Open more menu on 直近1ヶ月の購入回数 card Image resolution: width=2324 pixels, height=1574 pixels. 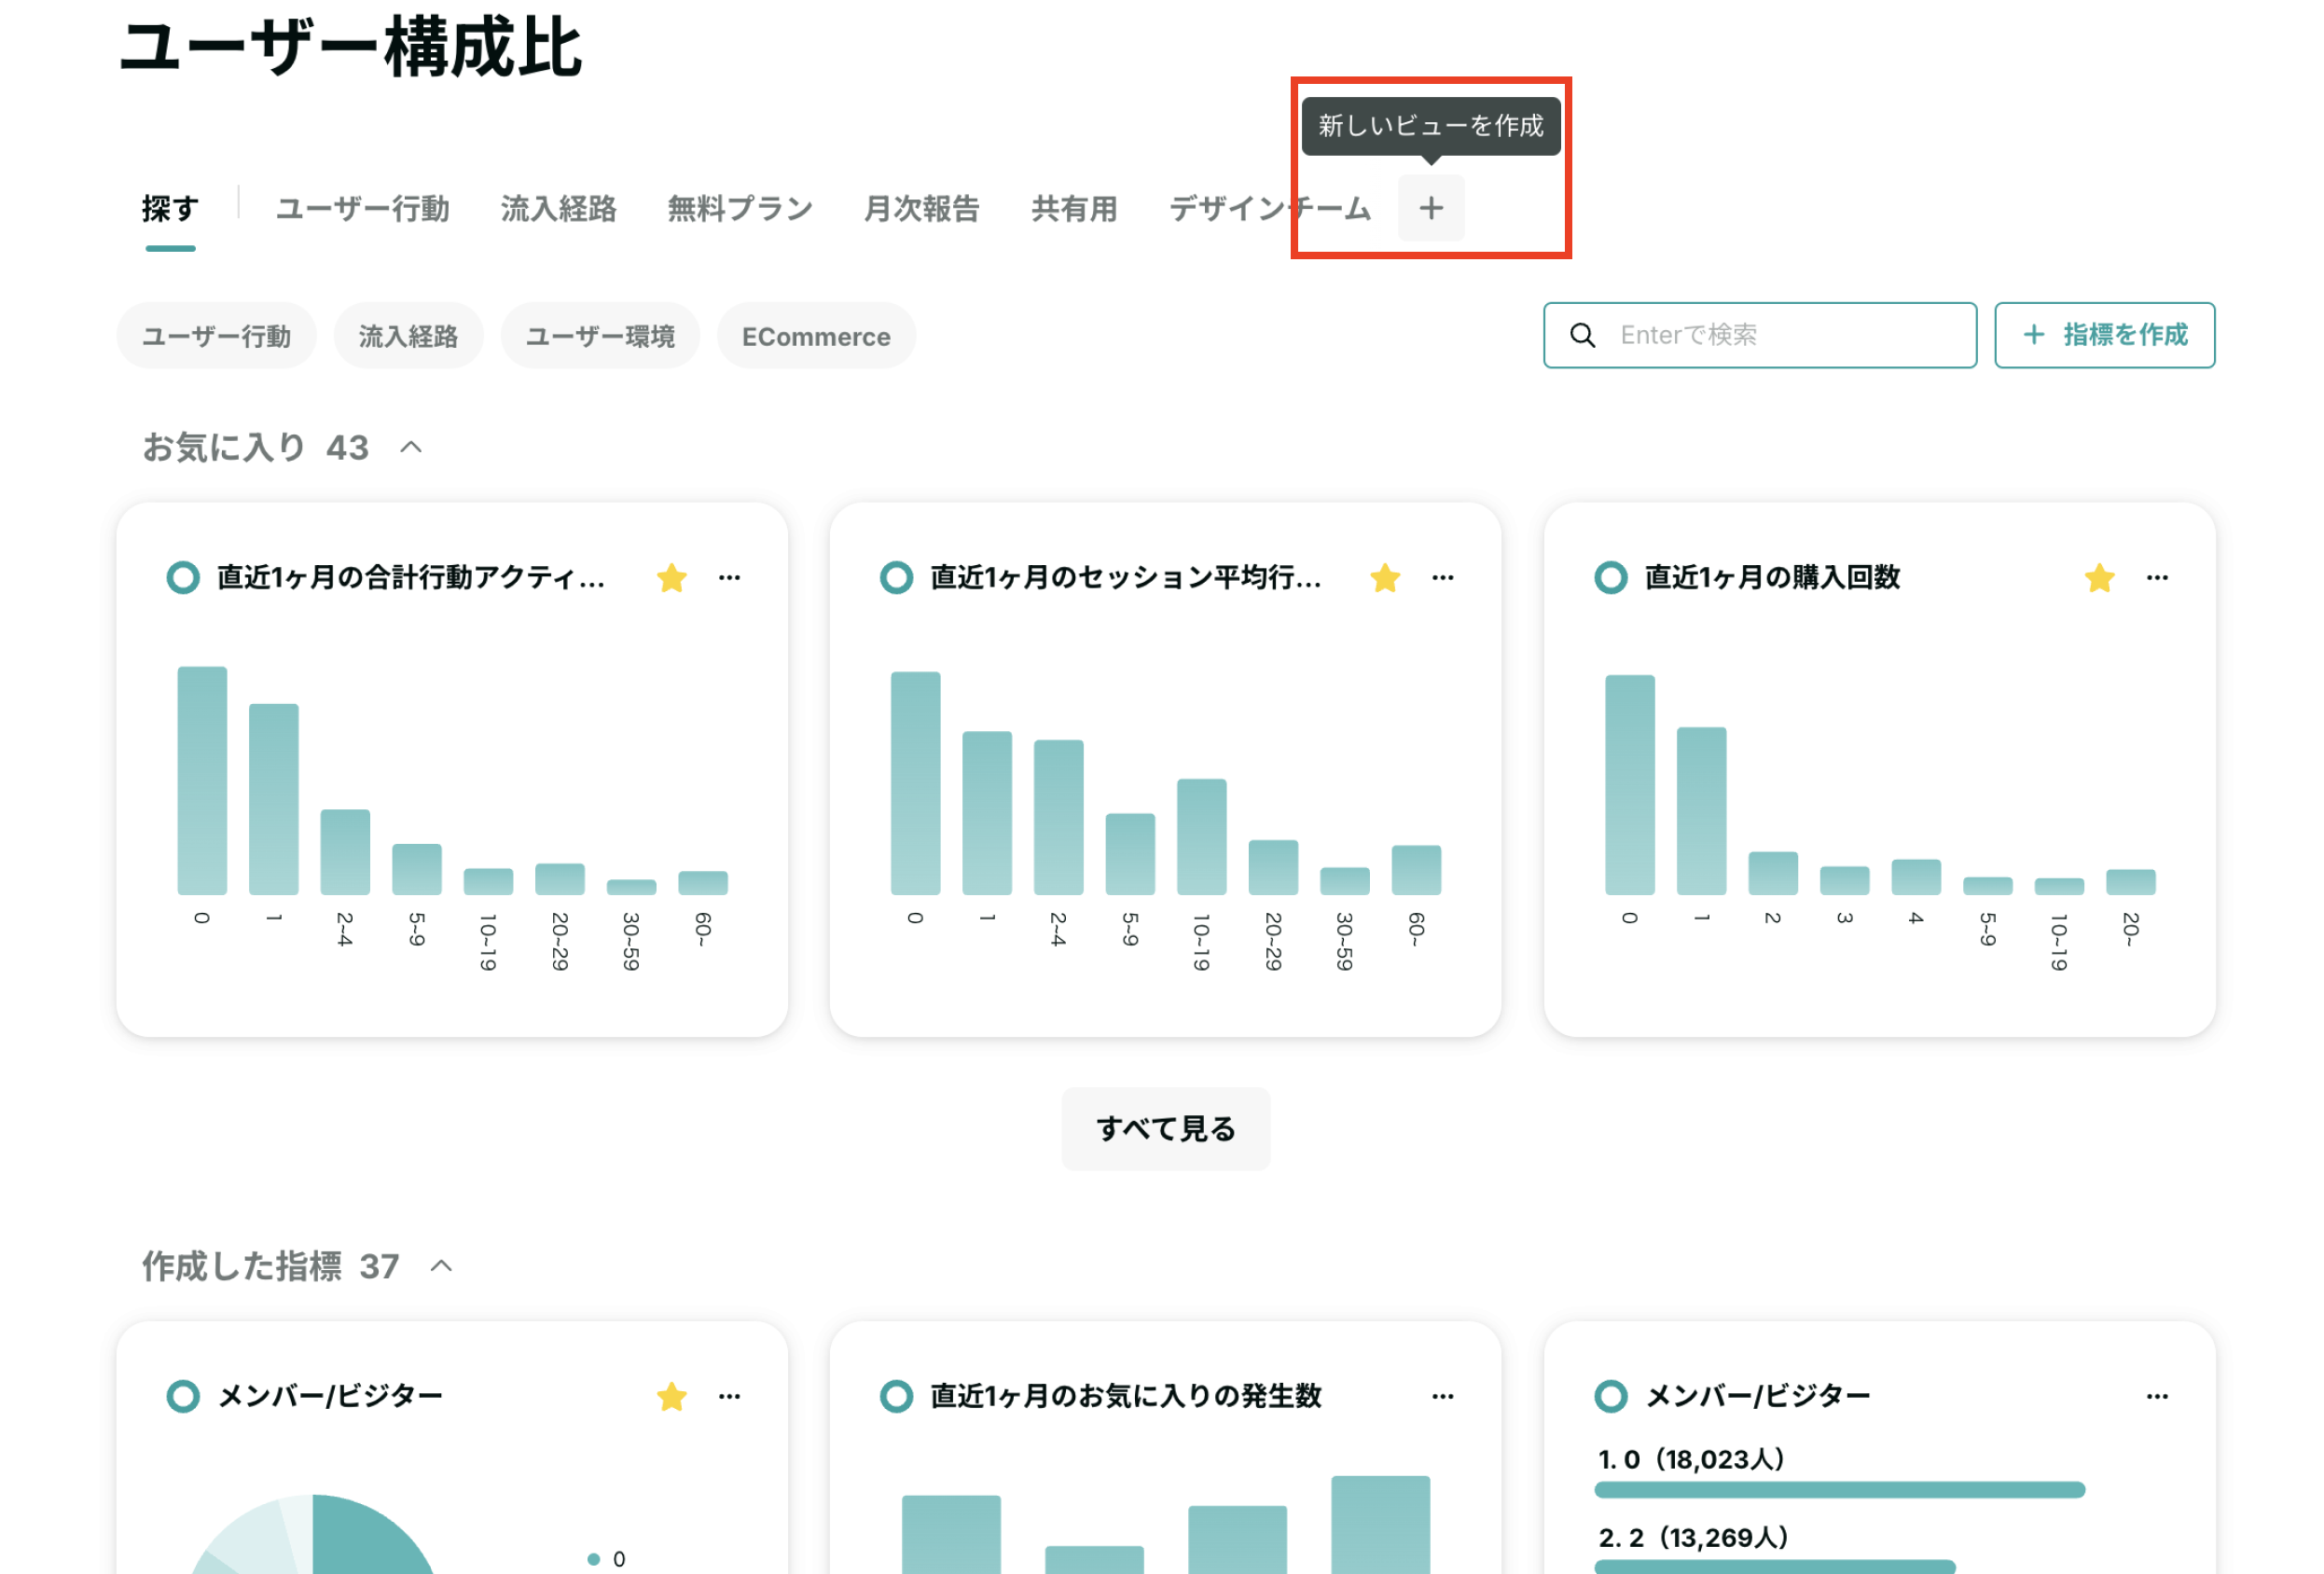[2157, 577]
